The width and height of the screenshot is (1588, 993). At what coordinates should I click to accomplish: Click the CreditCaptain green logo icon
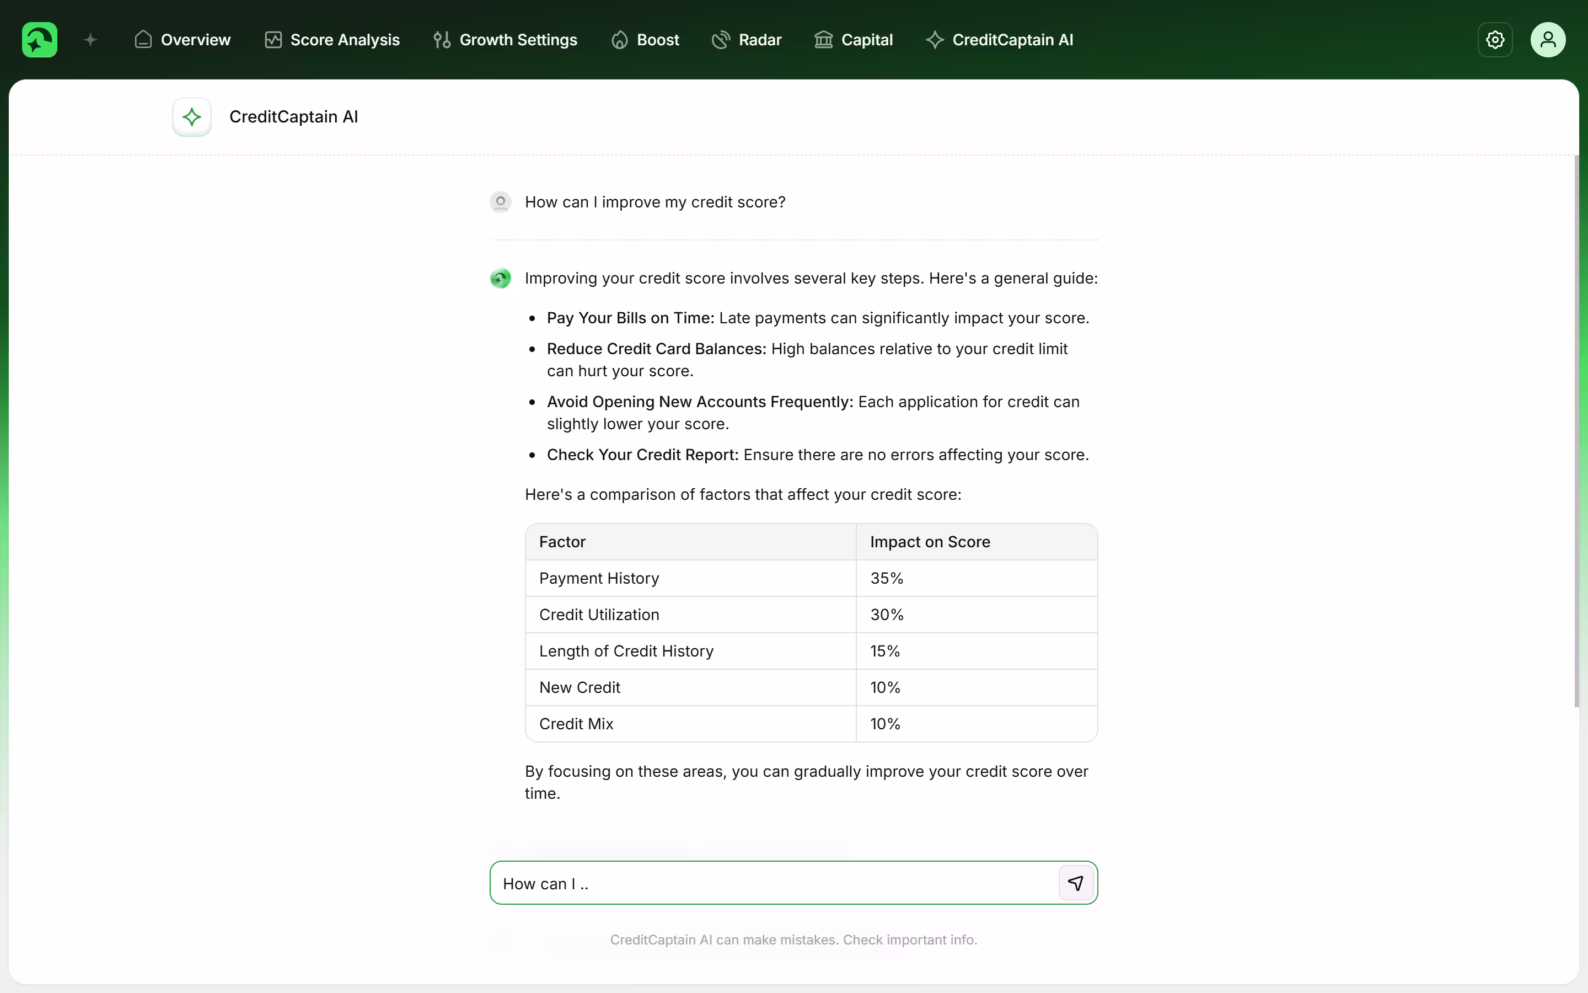(x=39, y=40)
